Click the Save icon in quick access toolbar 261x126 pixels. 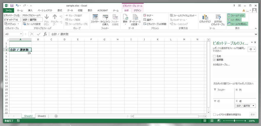pyautogui.click(x=12, y=6)
